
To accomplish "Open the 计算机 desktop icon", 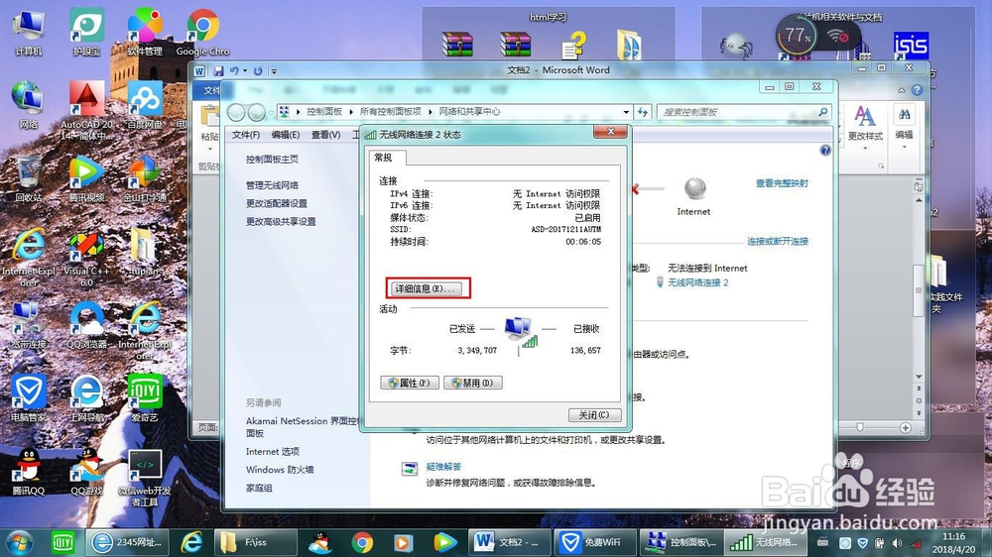I will point(29,33).
